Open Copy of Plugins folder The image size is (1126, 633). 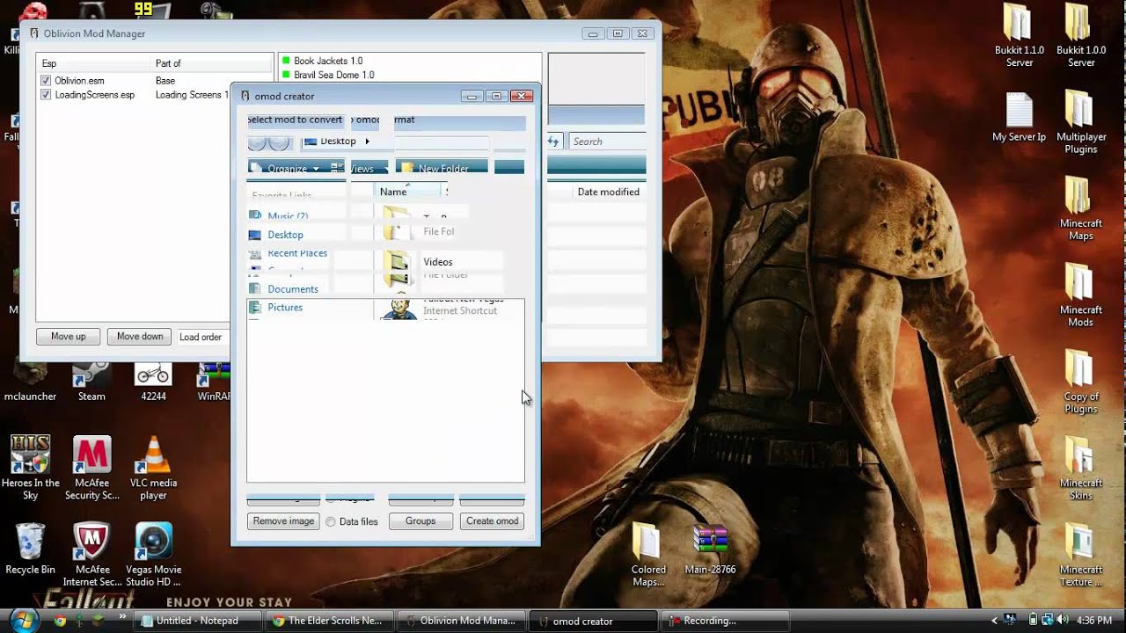tap(1081, 381)
